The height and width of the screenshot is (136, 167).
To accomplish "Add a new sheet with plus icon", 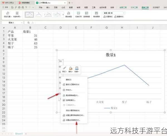I will (26, 134).
